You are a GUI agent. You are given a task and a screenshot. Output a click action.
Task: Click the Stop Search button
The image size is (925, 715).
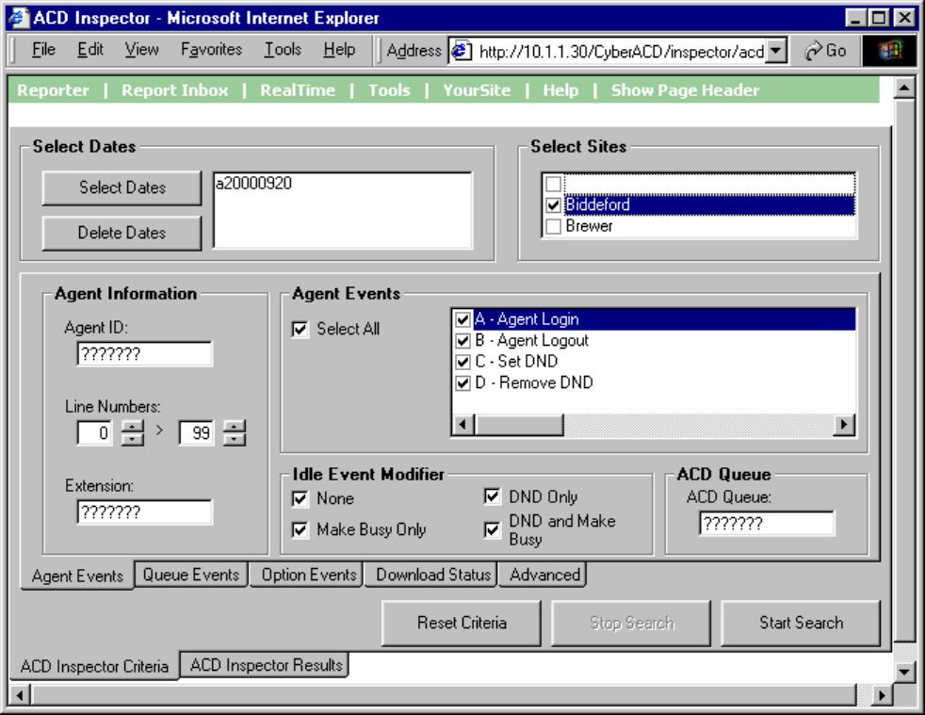pos(631,623)
